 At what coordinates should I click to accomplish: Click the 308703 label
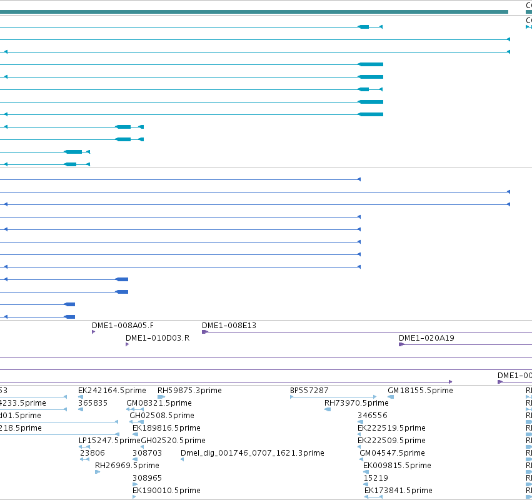[147, 453]
